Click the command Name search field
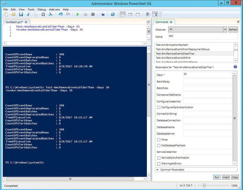 click(x=203, y=36)
